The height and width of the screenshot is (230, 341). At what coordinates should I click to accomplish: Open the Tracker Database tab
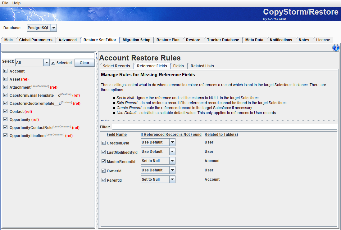coord(223,40)
